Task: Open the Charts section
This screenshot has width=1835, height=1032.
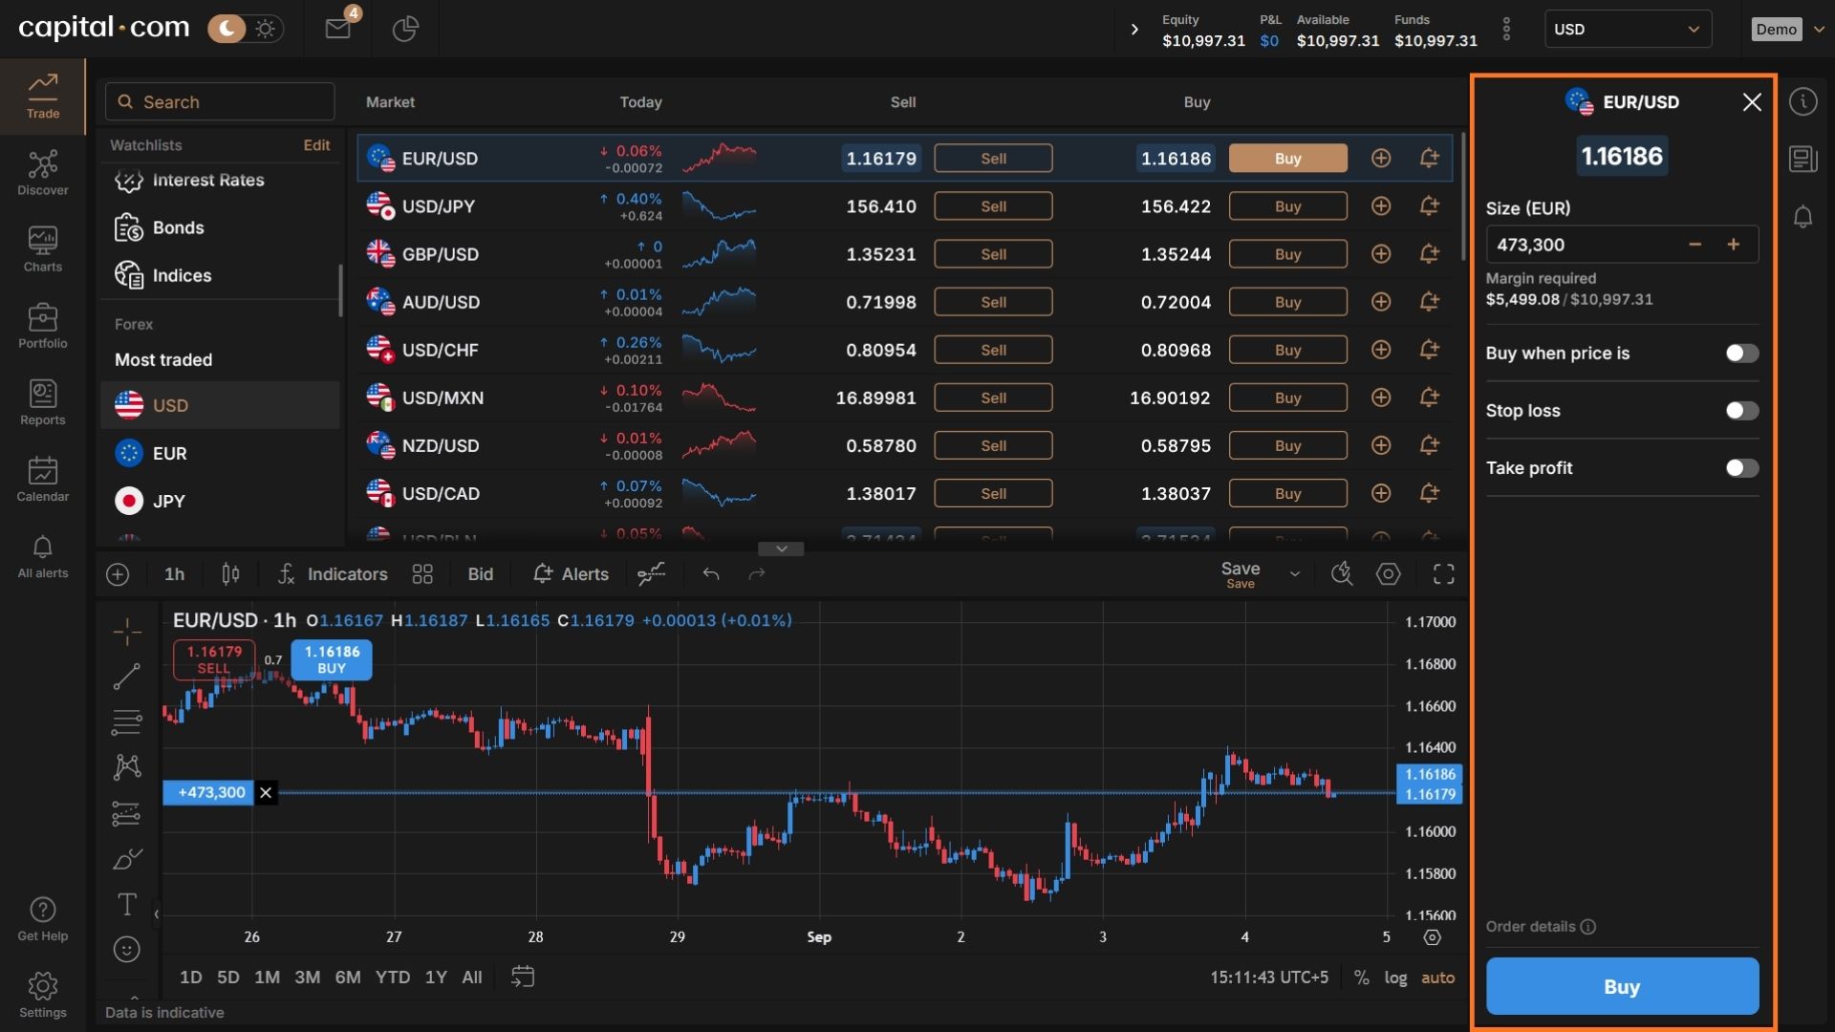Action: [43, 249]
